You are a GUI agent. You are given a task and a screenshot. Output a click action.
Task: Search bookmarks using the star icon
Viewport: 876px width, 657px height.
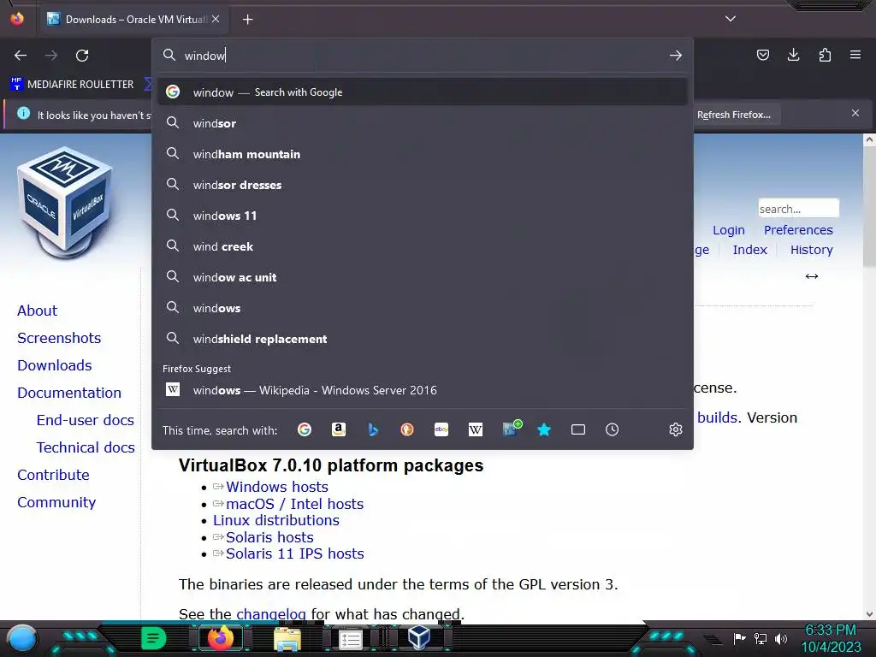point(544,429)
